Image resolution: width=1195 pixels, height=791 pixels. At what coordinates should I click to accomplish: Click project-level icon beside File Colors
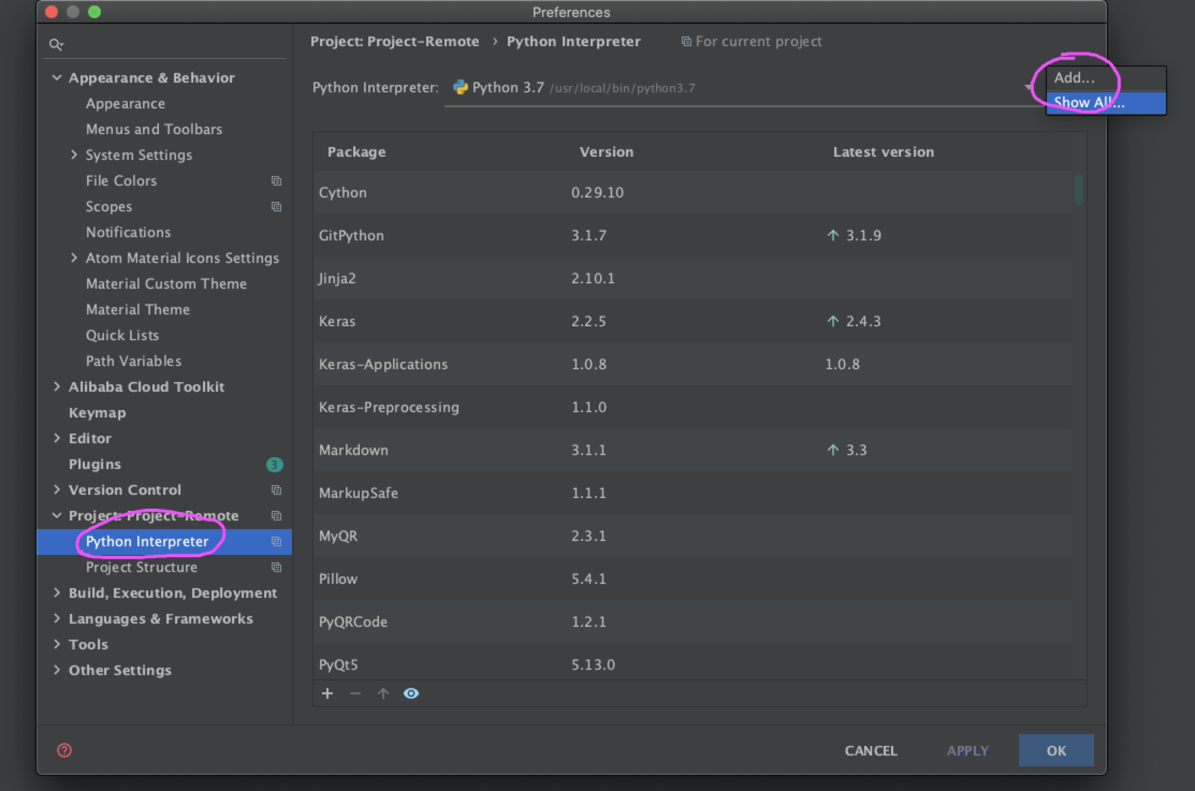276,181
